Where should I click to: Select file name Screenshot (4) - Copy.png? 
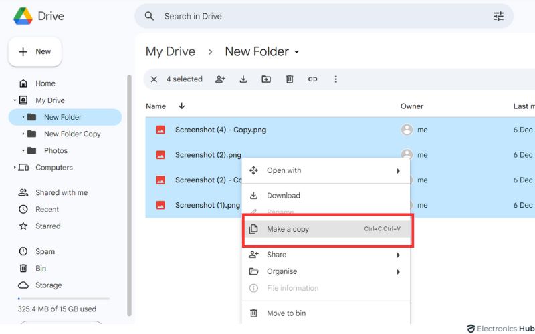(221, 130)
